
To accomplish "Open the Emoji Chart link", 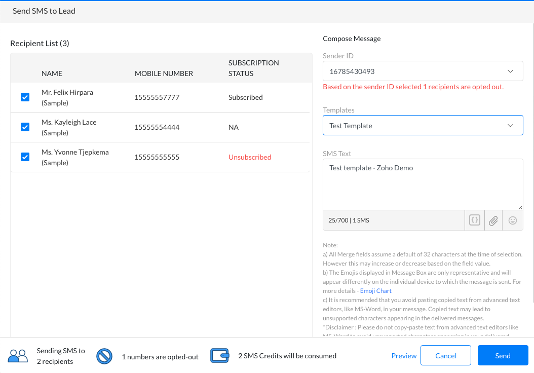I will (x=375, y=290).
